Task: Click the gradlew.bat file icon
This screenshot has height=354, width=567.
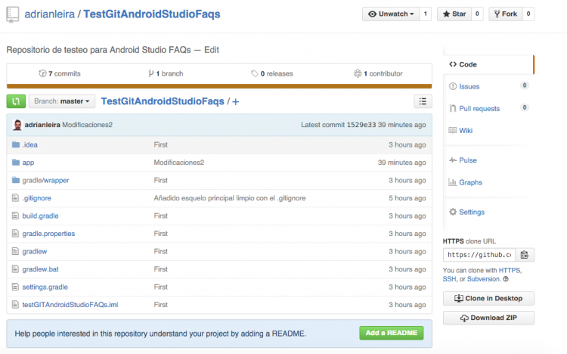Action: coord(15,269)
